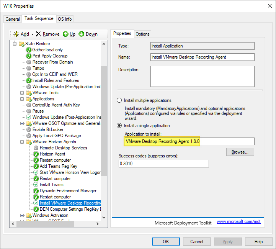
Task: Collapse the VMware Horizon Agents group
Action: [x=22, y=142]
